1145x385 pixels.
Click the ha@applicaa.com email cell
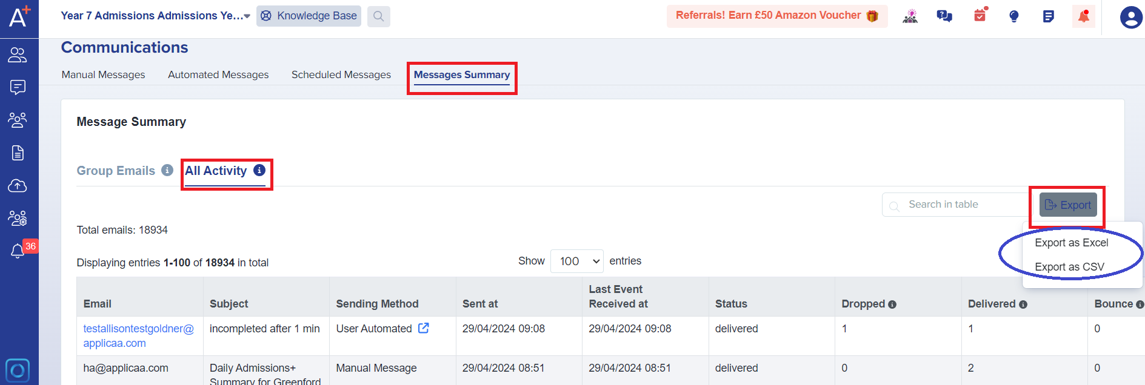pyautogui.click(x=126, y=368)
